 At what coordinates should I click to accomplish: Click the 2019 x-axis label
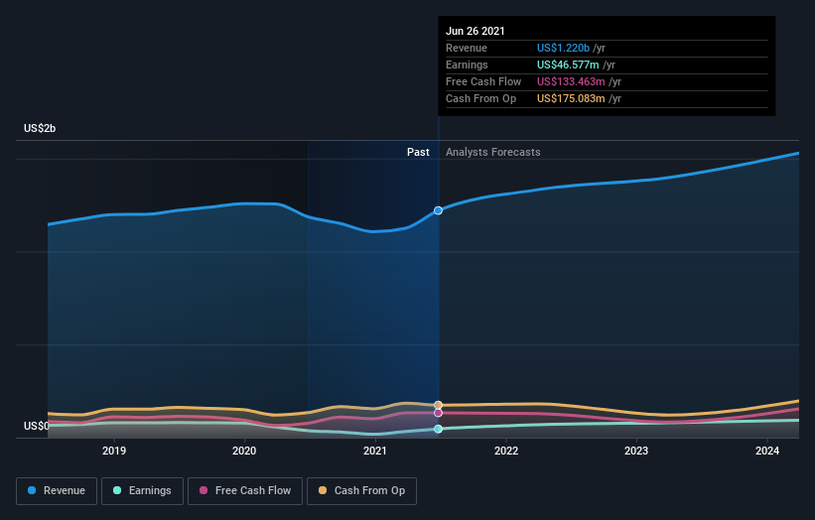pos(114,451)
